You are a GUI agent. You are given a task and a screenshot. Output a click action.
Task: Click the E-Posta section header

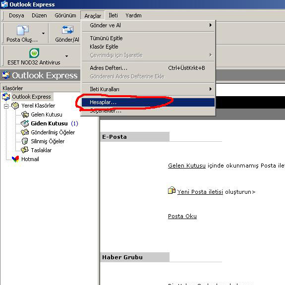pyautogui.click(x=135, y=137)
